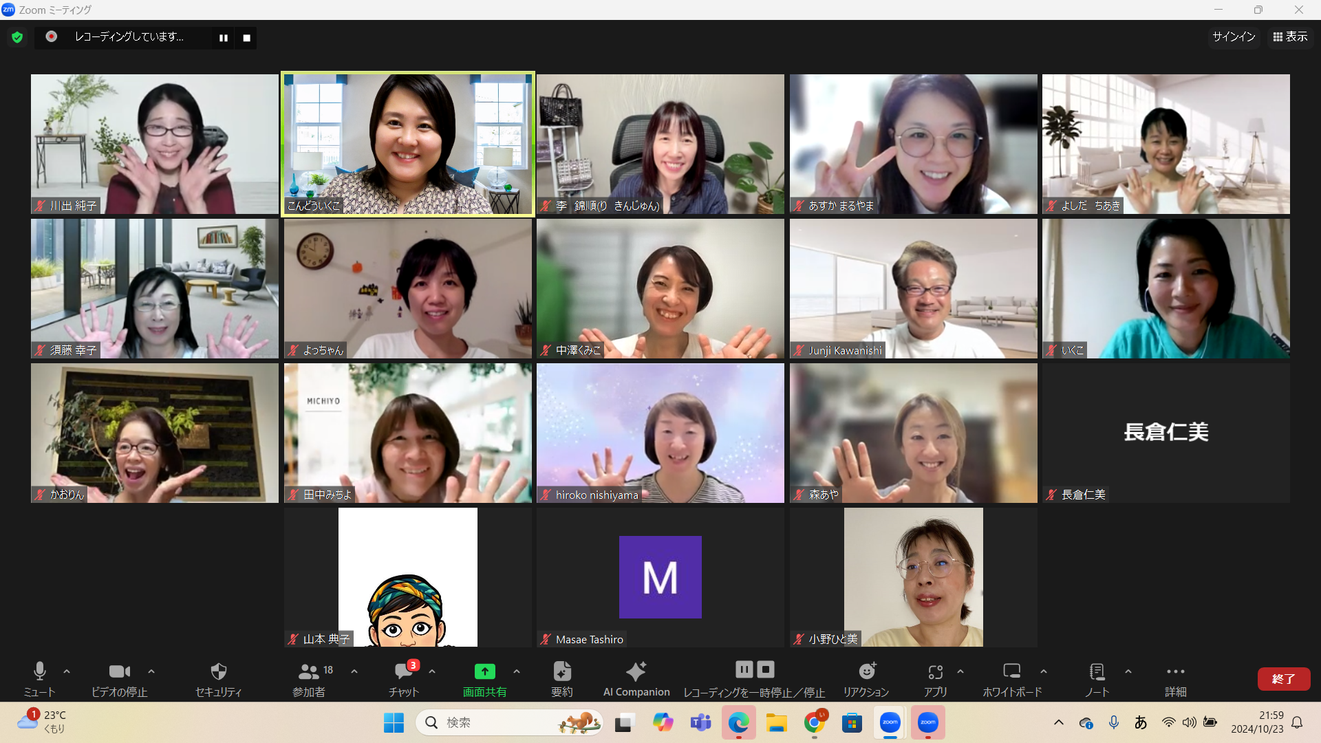Open the Windows Start menu
This screenshot has width=1321, height=743.
tap(394, 722)
